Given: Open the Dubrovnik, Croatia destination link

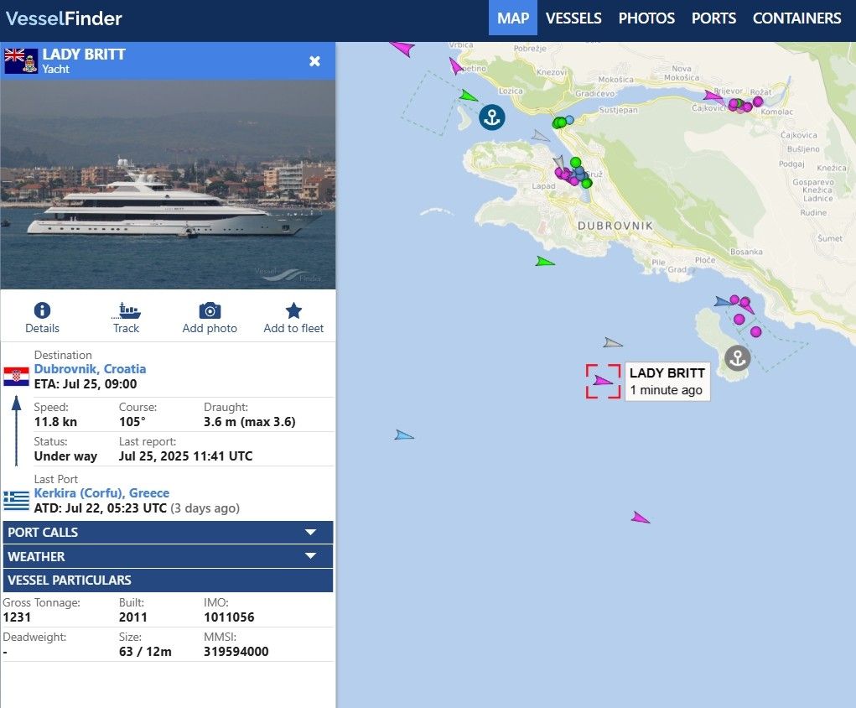Looking at the screenshot, I should point(90,369).
